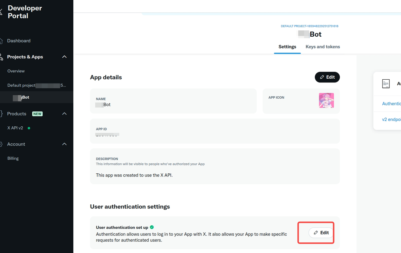Click the APP ID field card
Viewport: 401px width, 253px height.
pyautogui.click(x=215, y=131)
